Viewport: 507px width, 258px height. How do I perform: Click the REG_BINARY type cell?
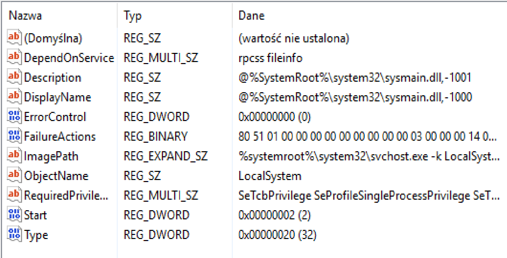pos(155,137)
